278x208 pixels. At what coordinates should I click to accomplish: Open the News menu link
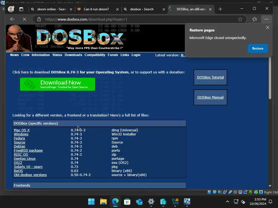pyautogui.click(x=14, y=55)
